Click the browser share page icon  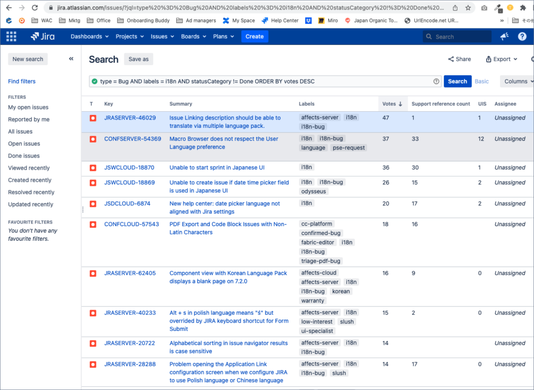(x=455, y=7)
